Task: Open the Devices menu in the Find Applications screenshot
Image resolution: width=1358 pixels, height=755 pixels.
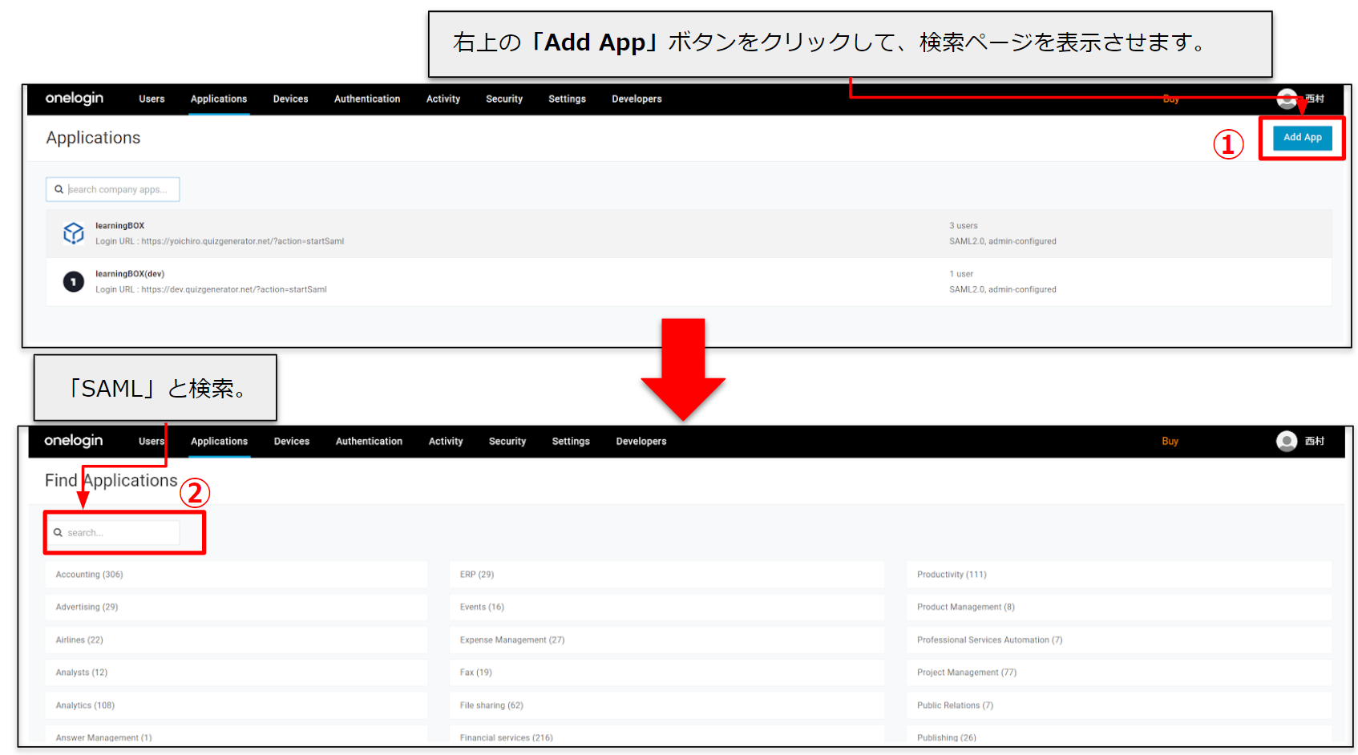Action: 292,441
